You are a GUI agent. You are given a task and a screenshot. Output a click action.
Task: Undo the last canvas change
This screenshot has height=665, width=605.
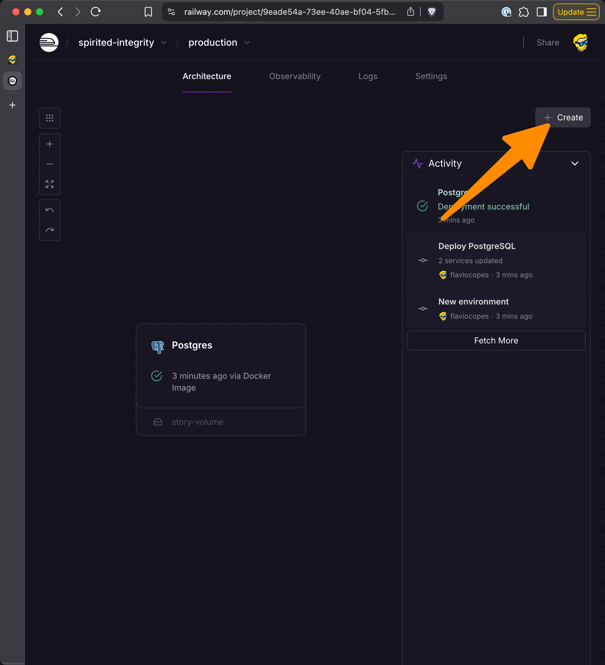[x=50, y=210]
